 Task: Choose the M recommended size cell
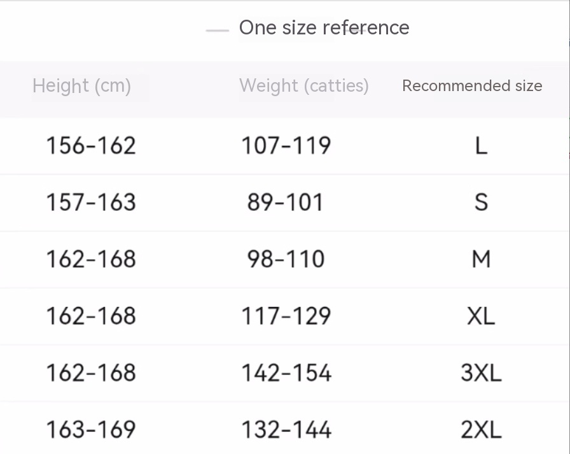pos(481,259)
